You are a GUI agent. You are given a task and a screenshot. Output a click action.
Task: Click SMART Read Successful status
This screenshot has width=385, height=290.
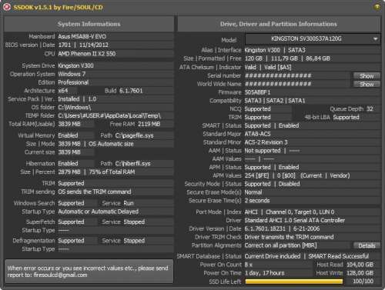(338, 256)
